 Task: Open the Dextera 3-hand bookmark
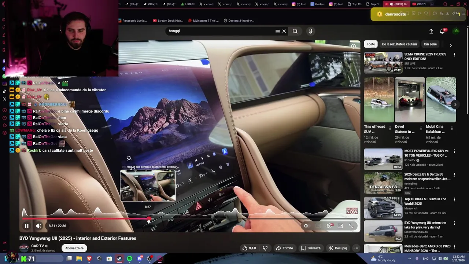pos(239,21)
